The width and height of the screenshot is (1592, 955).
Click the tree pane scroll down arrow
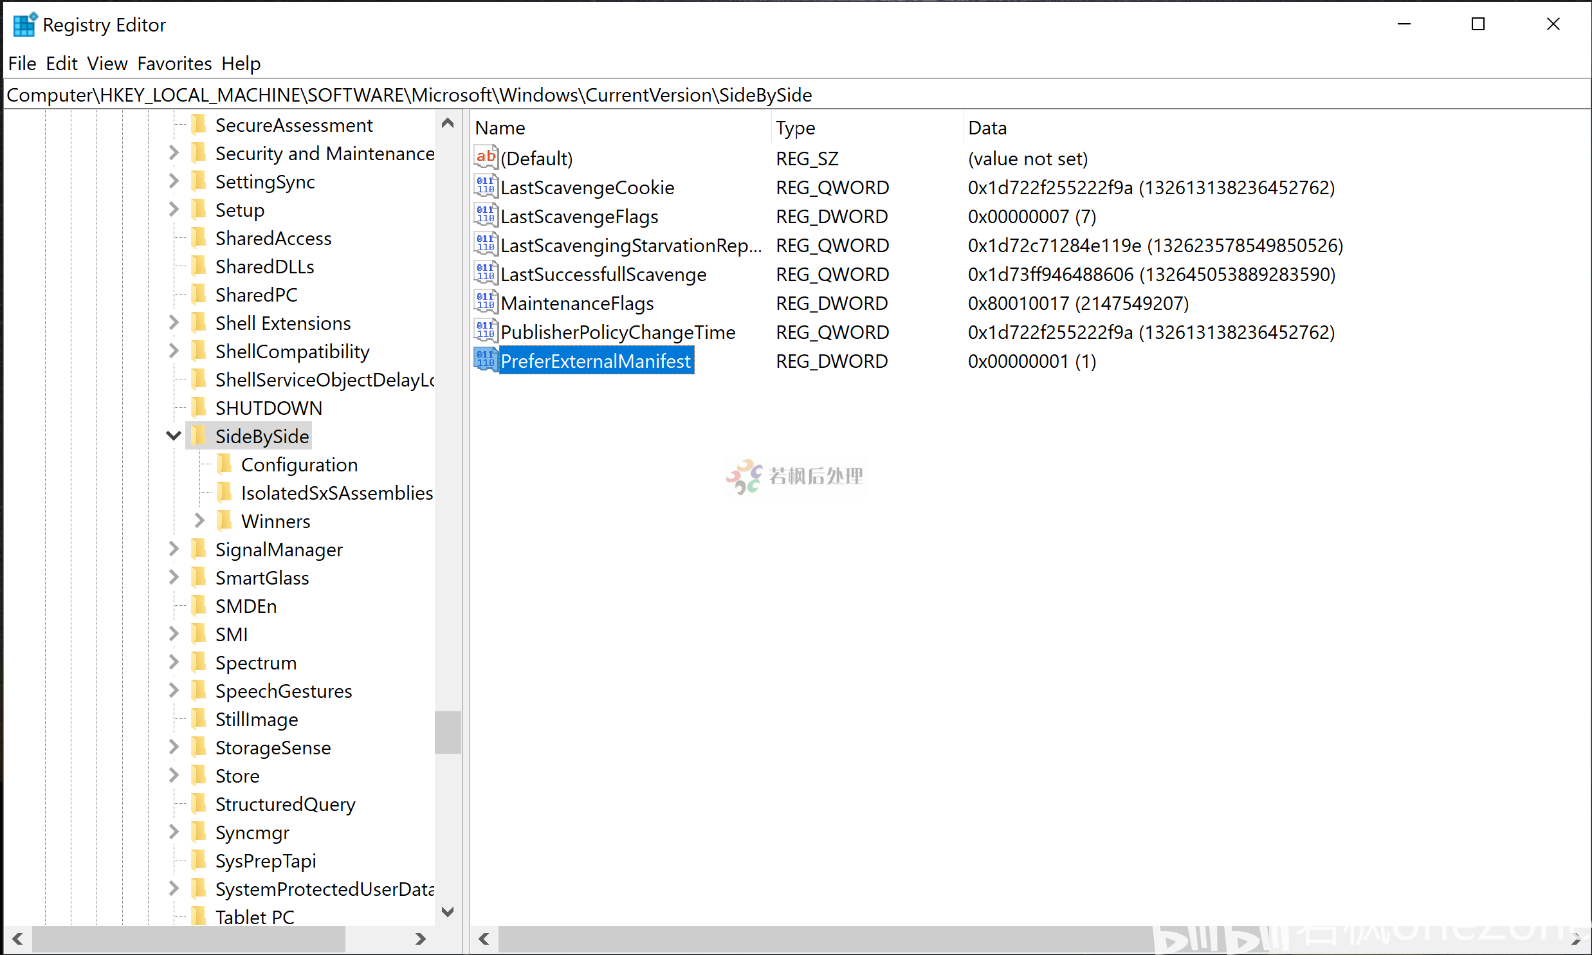tap(448, 911)
